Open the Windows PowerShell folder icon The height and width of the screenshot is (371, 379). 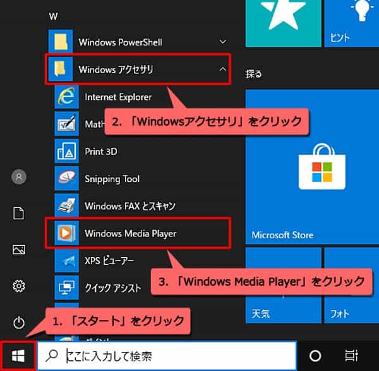61,42
